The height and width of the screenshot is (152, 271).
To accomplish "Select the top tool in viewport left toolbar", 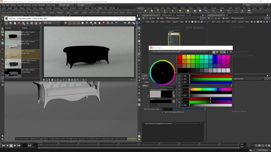I will point(3,29).
